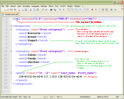Image resolution: width=124 pixels, height=99 pixels.
Task: Open the Encoding menu
Action: [26, 6]
